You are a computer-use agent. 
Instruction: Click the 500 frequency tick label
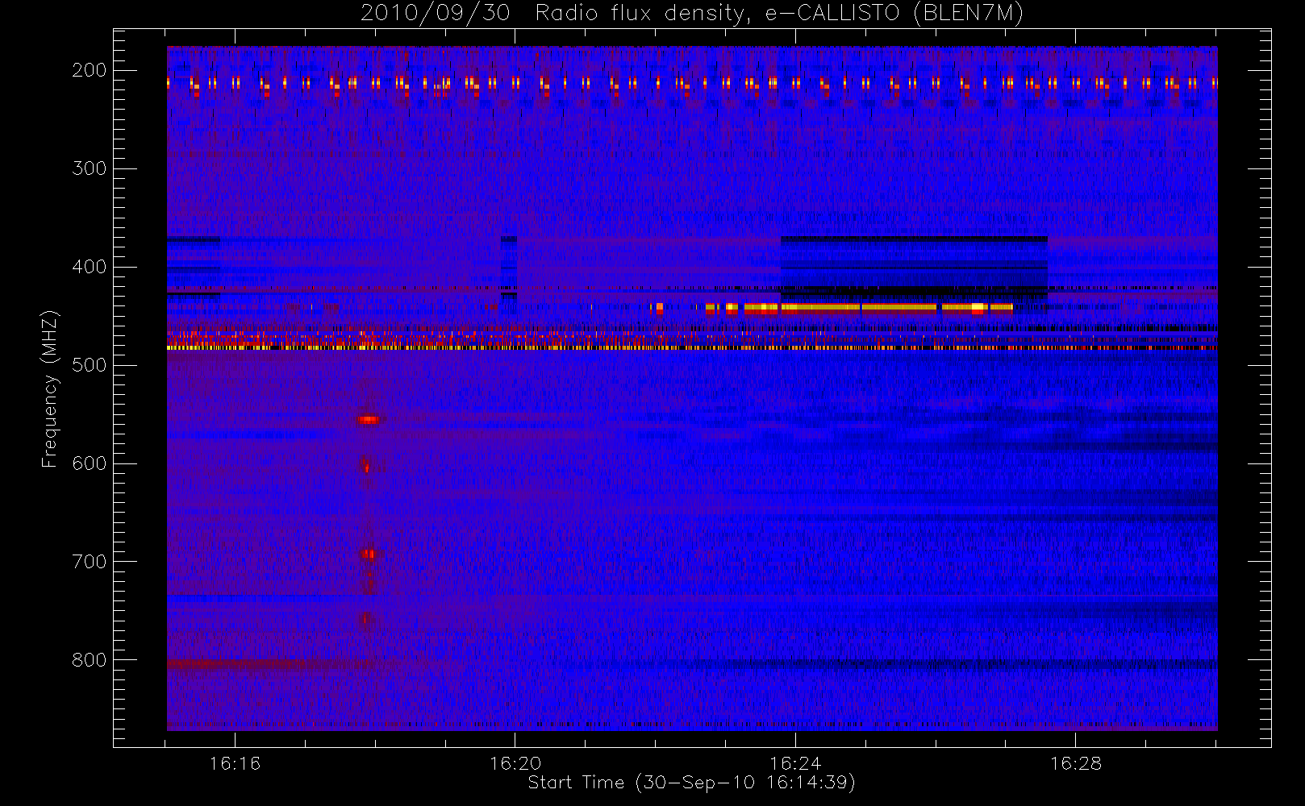(90, 365)
